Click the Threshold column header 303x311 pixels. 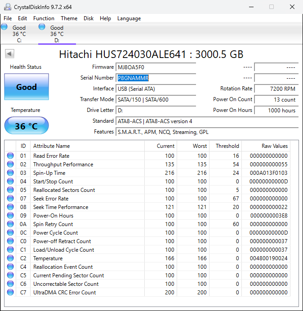(x=225, y=146)
